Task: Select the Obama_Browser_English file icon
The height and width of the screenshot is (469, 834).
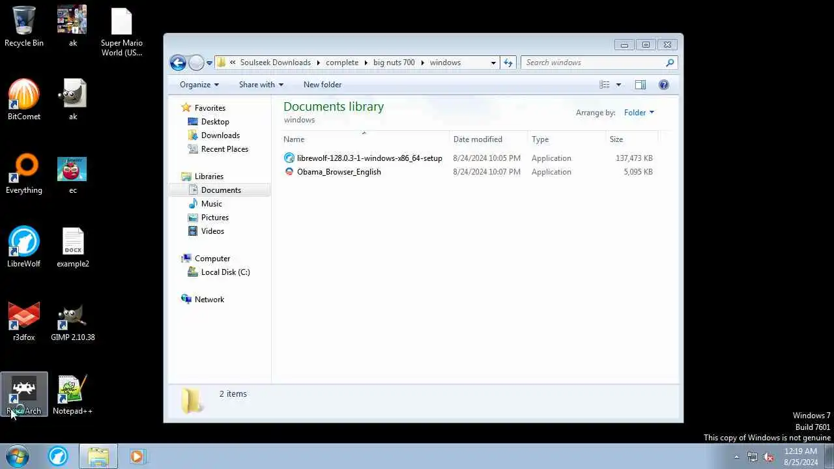Action: click(x=289, y=172)
